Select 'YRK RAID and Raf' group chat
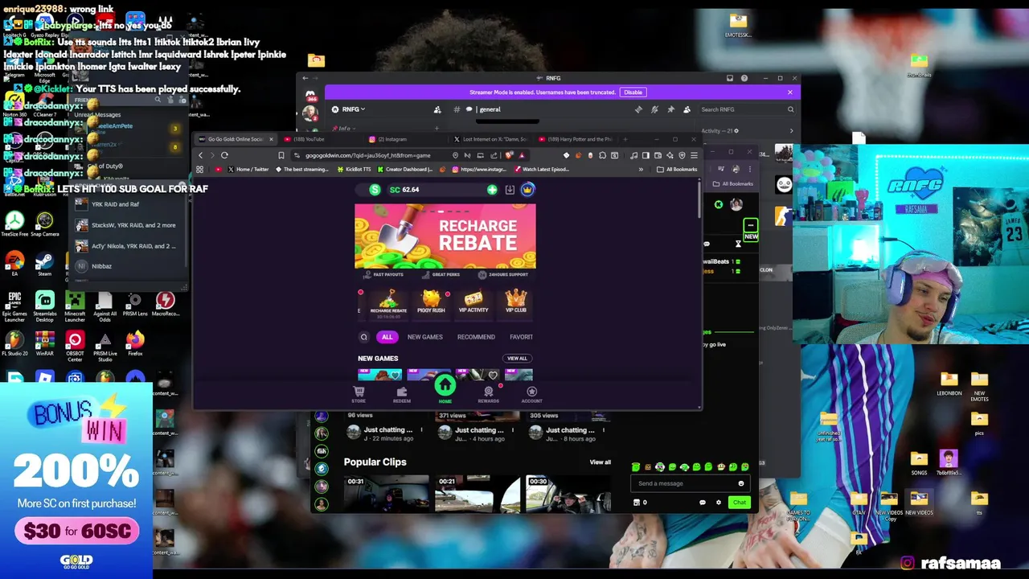This screenshot has height=579, width=1029. click(129, 204)
